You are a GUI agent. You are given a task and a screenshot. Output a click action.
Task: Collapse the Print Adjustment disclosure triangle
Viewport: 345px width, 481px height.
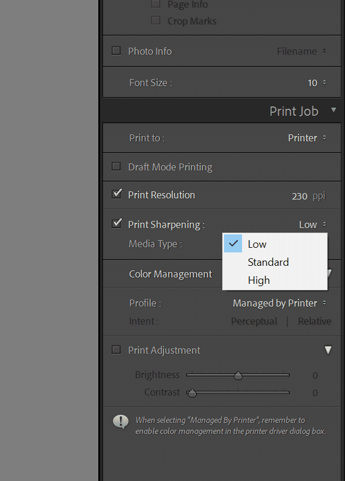pyautogui.click(x=329, y=350)
